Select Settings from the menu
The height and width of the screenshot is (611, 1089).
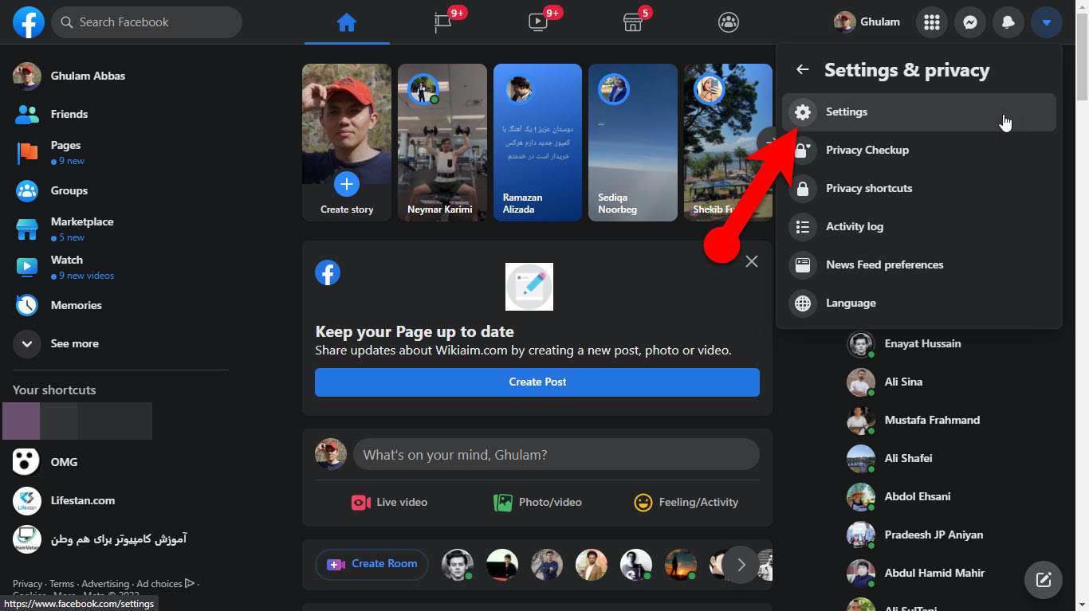[x=846, y=112]
